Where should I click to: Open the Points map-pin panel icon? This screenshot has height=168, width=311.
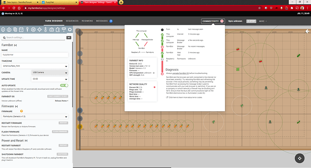(27, 30)
